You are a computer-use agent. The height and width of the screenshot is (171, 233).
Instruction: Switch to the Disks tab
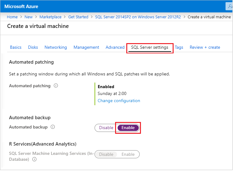33,47
